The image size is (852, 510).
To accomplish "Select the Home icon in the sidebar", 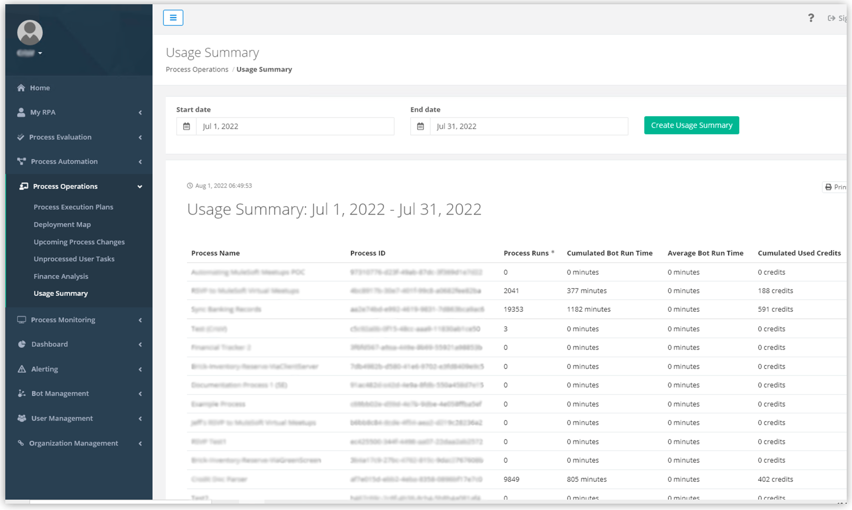I will [x=21, y=87].
